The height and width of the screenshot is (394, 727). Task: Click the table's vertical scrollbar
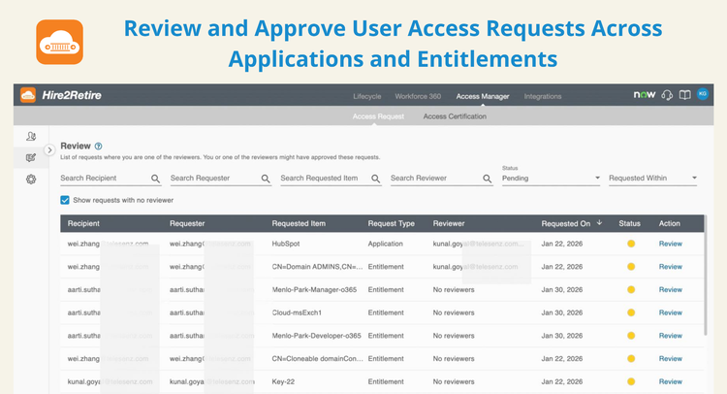(x=706, y=275)
